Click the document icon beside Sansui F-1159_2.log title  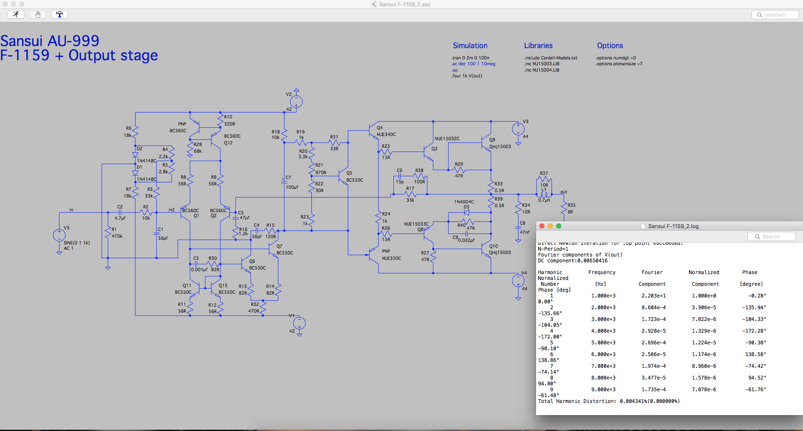tap(643, 226)
